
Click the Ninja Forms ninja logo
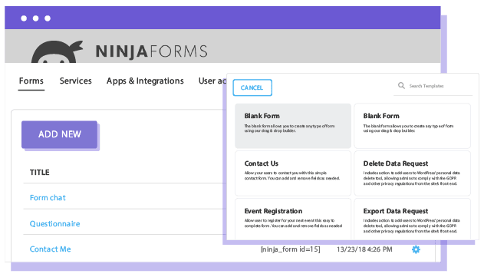coord(57,51)
